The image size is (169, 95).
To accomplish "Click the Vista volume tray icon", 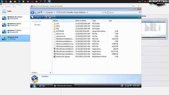I will 131,85.
